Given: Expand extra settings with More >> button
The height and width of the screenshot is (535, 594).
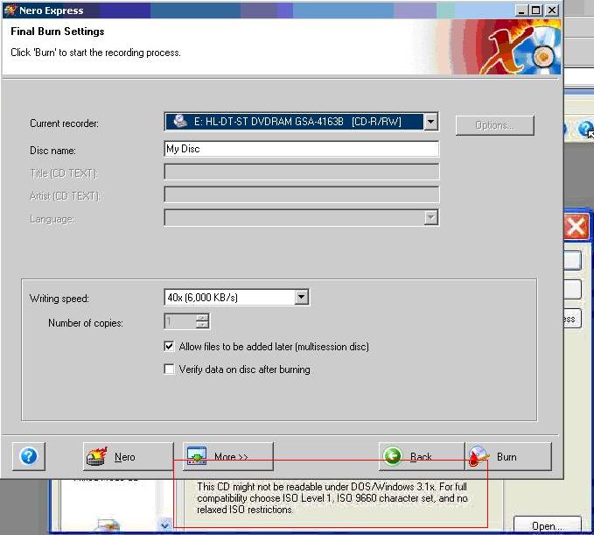Looking at the screenshot, I should 227,456.
